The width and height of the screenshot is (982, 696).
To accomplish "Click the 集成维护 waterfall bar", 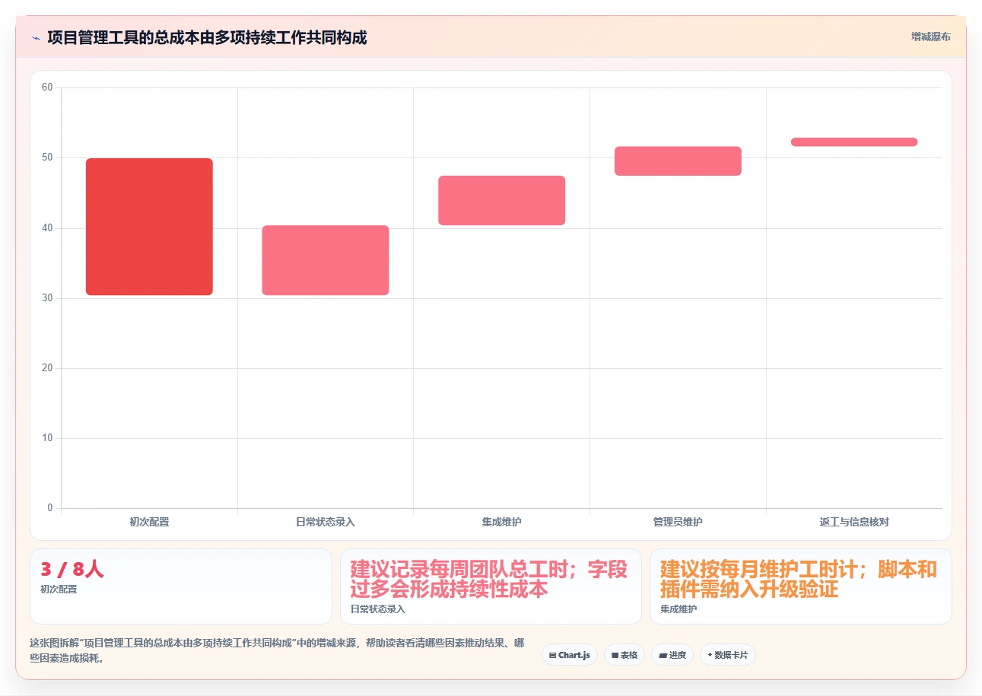I will [x=501, y=201].
